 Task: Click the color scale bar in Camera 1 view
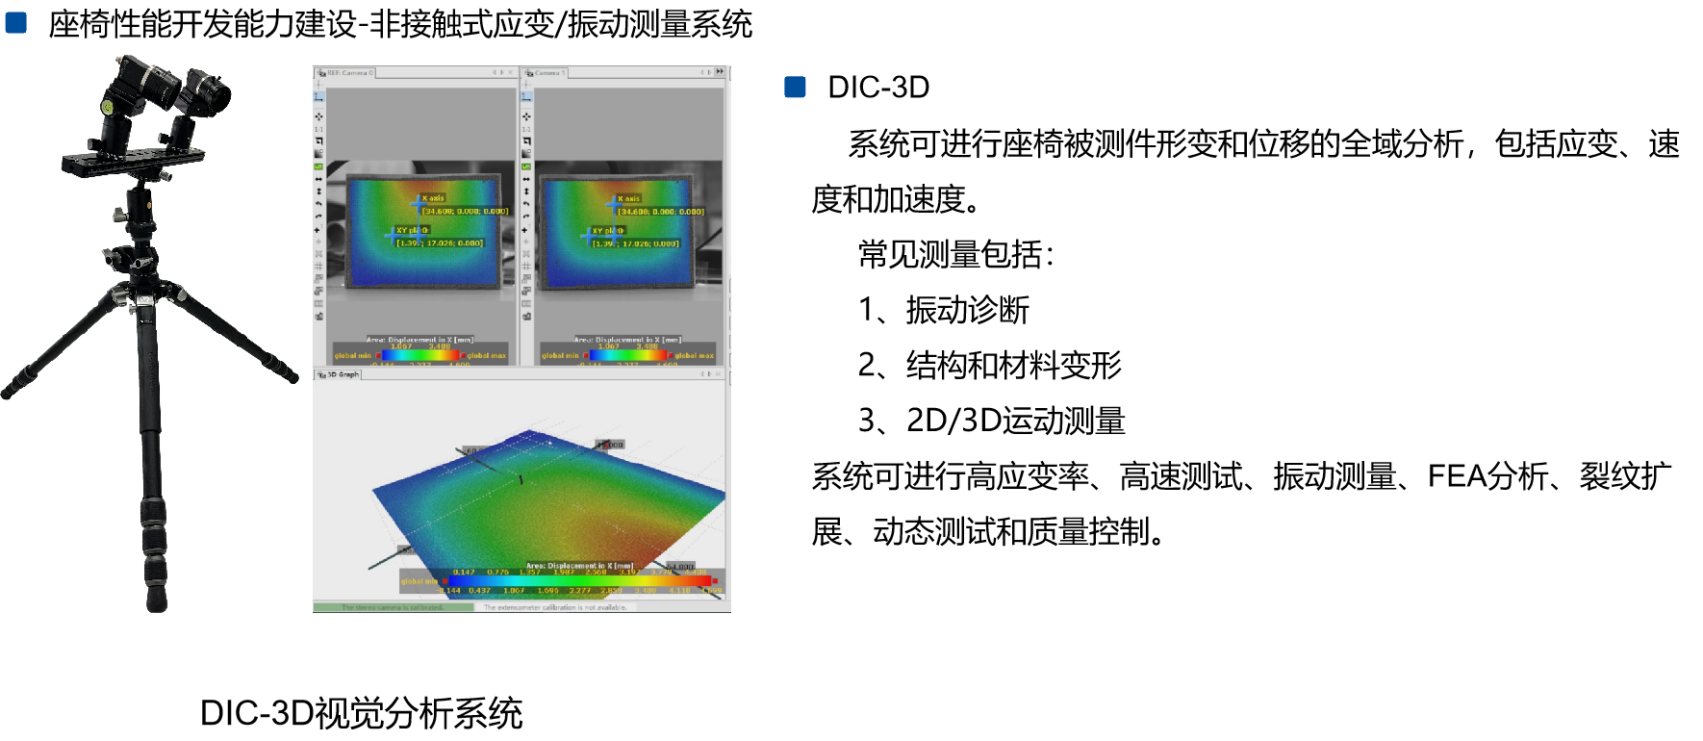[x=628, y=355]
